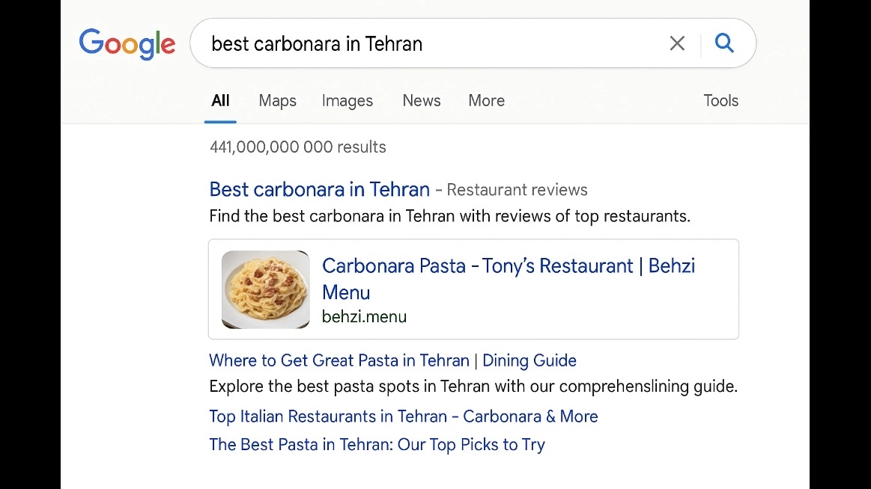The height and width of the screenshot is (489, 871).
Task: Open Carbonara Pasta Tony's Restaurant link
Action: 509,279
